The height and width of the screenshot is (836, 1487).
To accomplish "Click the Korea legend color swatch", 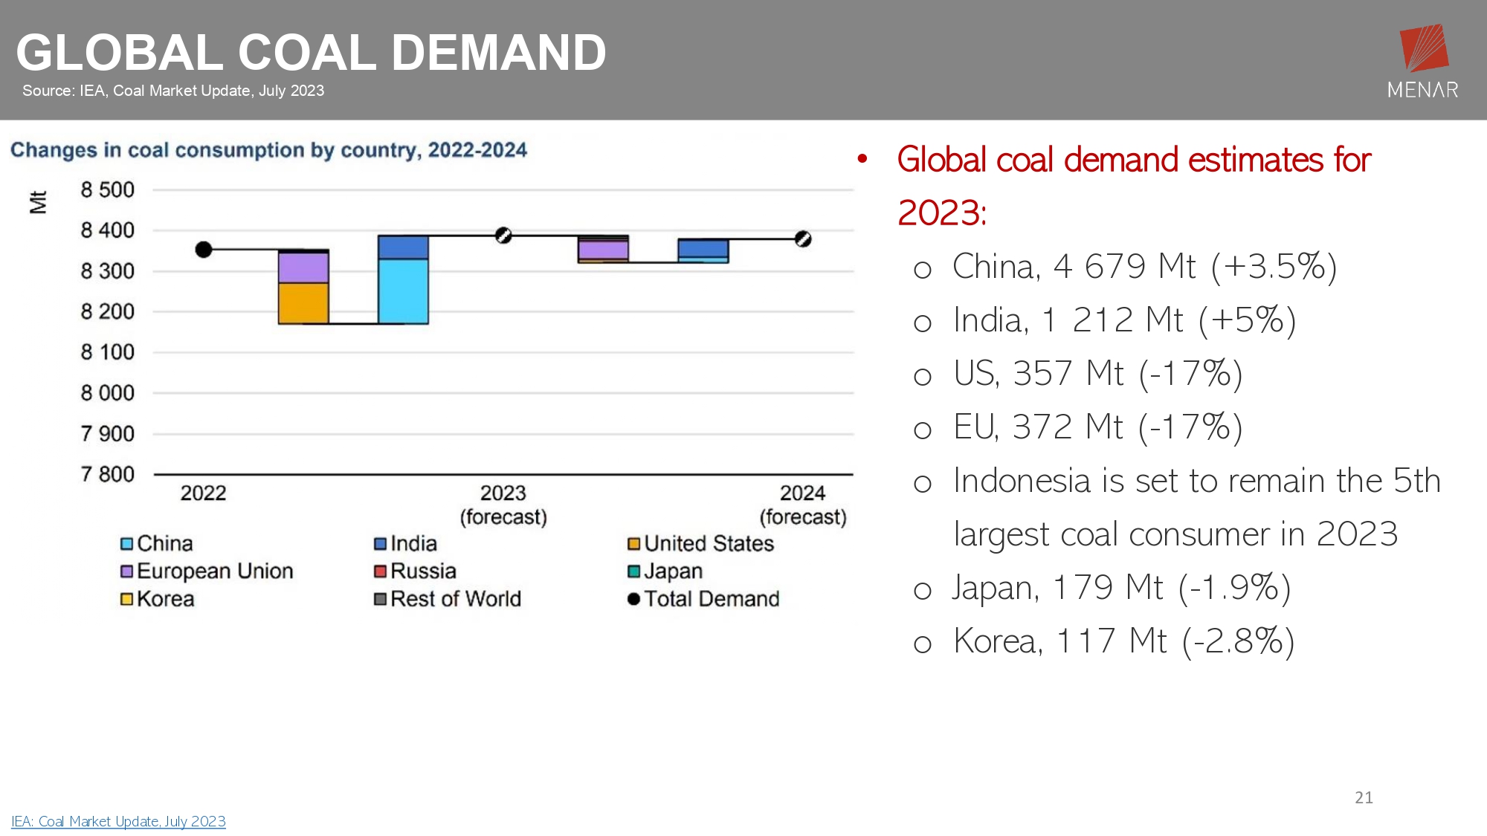I will (127, 599).
